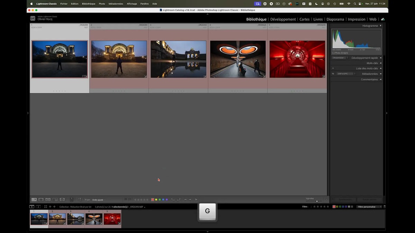Filter by five stars in filmstrip filter
The width and height of the screenshot is (415, 233).
click(x=328, y=207)
